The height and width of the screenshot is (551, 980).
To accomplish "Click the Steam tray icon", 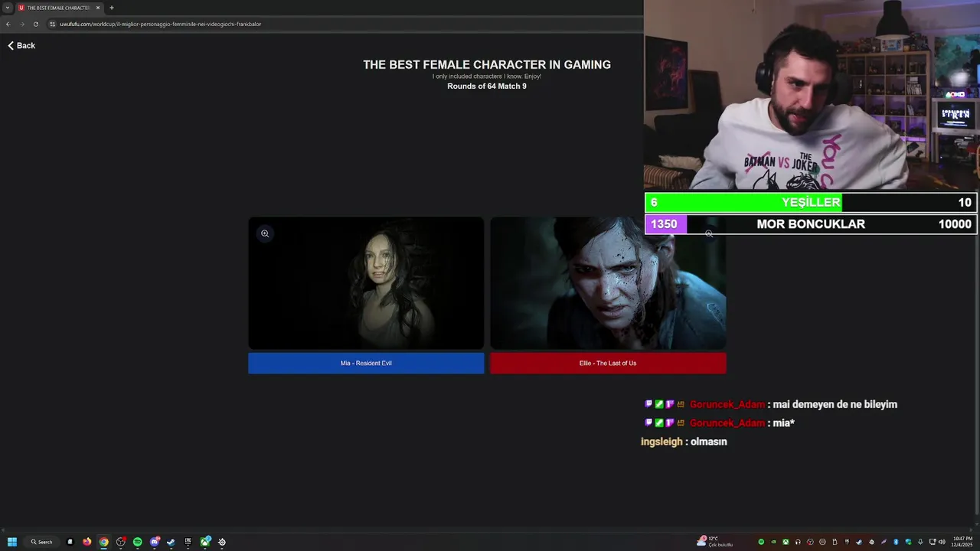I will (859, 542).
